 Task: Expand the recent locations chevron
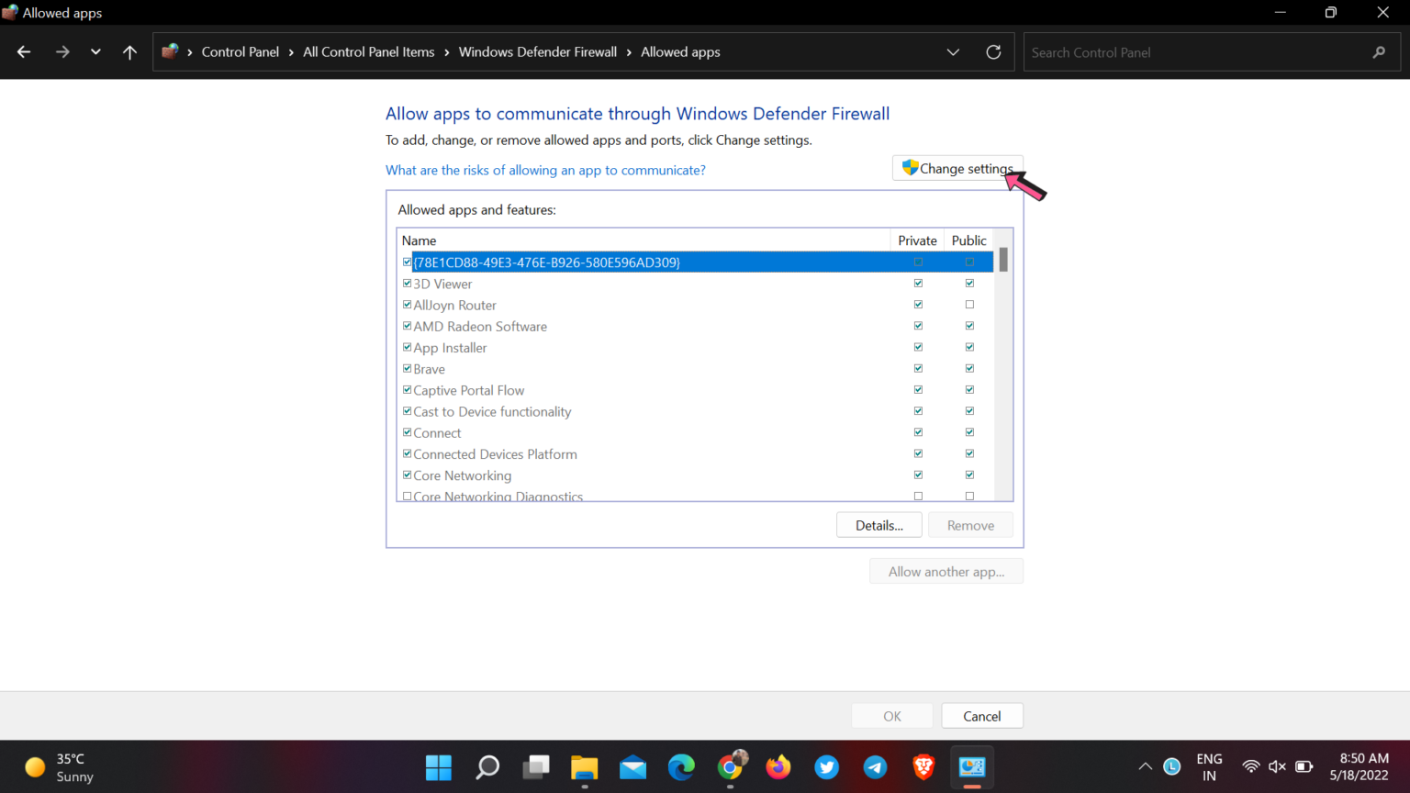95,51
